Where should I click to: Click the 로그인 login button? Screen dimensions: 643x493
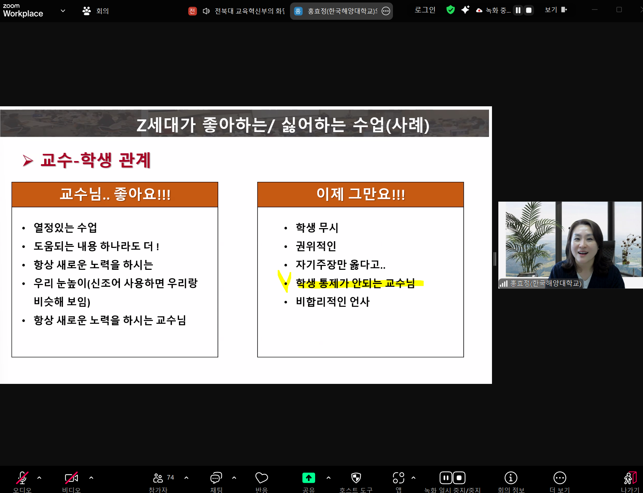click(424, 10)
